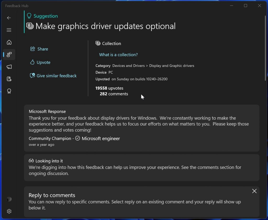Open the user profile avatar
Screen dimensions: 268x220
click(x=9, y=199)
